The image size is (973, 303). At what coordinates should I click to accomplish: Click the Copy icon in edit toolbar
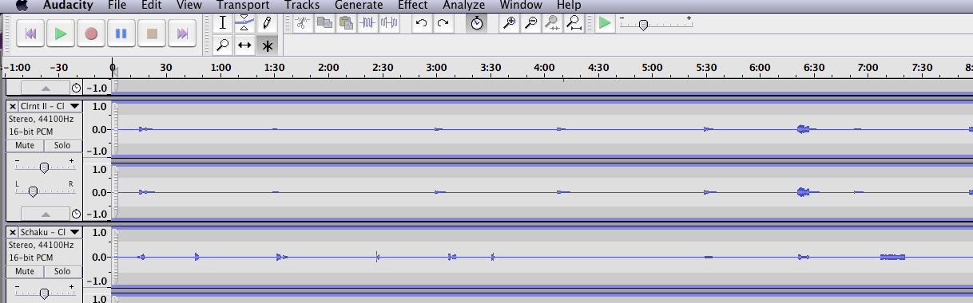[324, 23]
